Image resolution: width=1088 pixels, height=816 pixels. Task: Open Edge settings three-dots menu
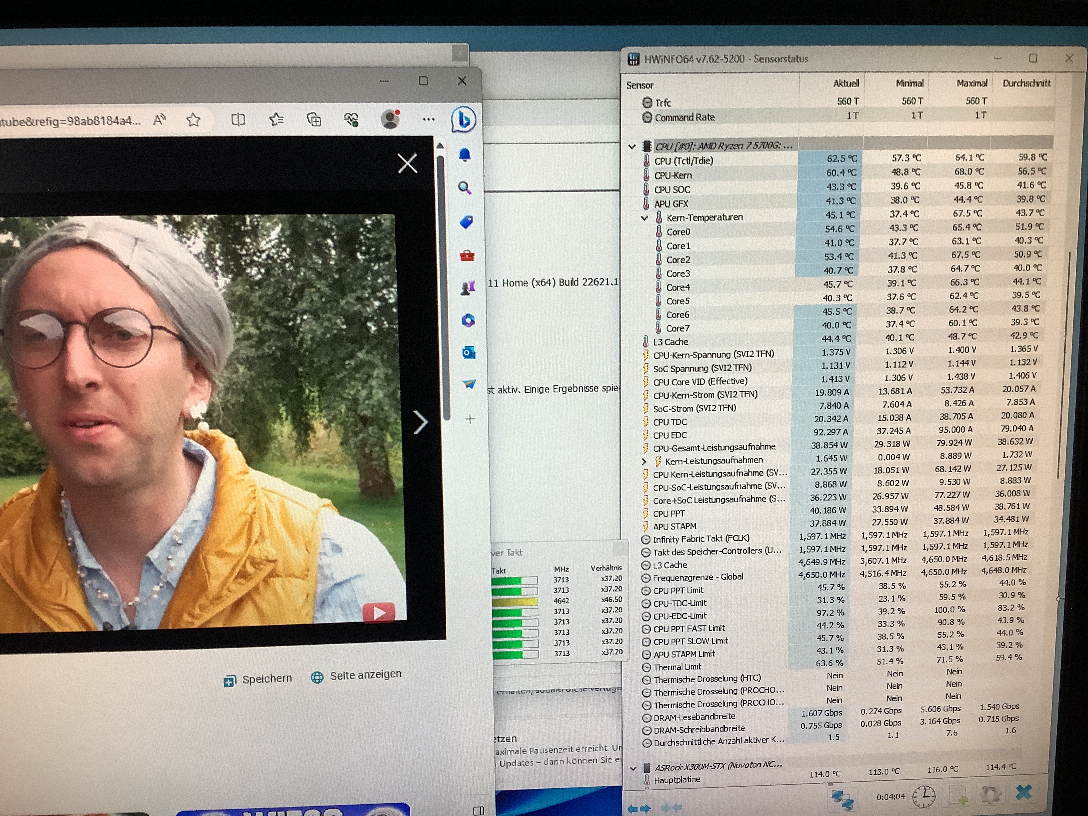pos(428,119)
